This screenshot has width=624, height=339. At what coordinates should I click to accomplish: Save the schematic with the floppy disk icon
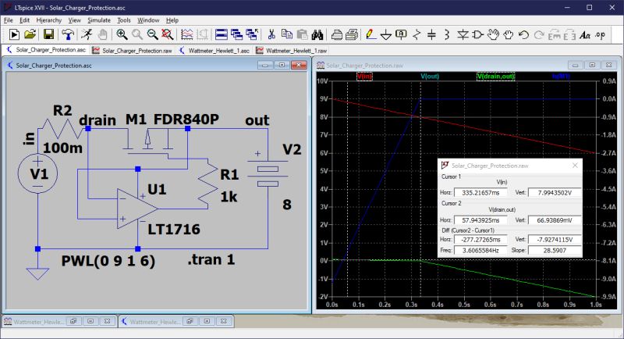48,34
